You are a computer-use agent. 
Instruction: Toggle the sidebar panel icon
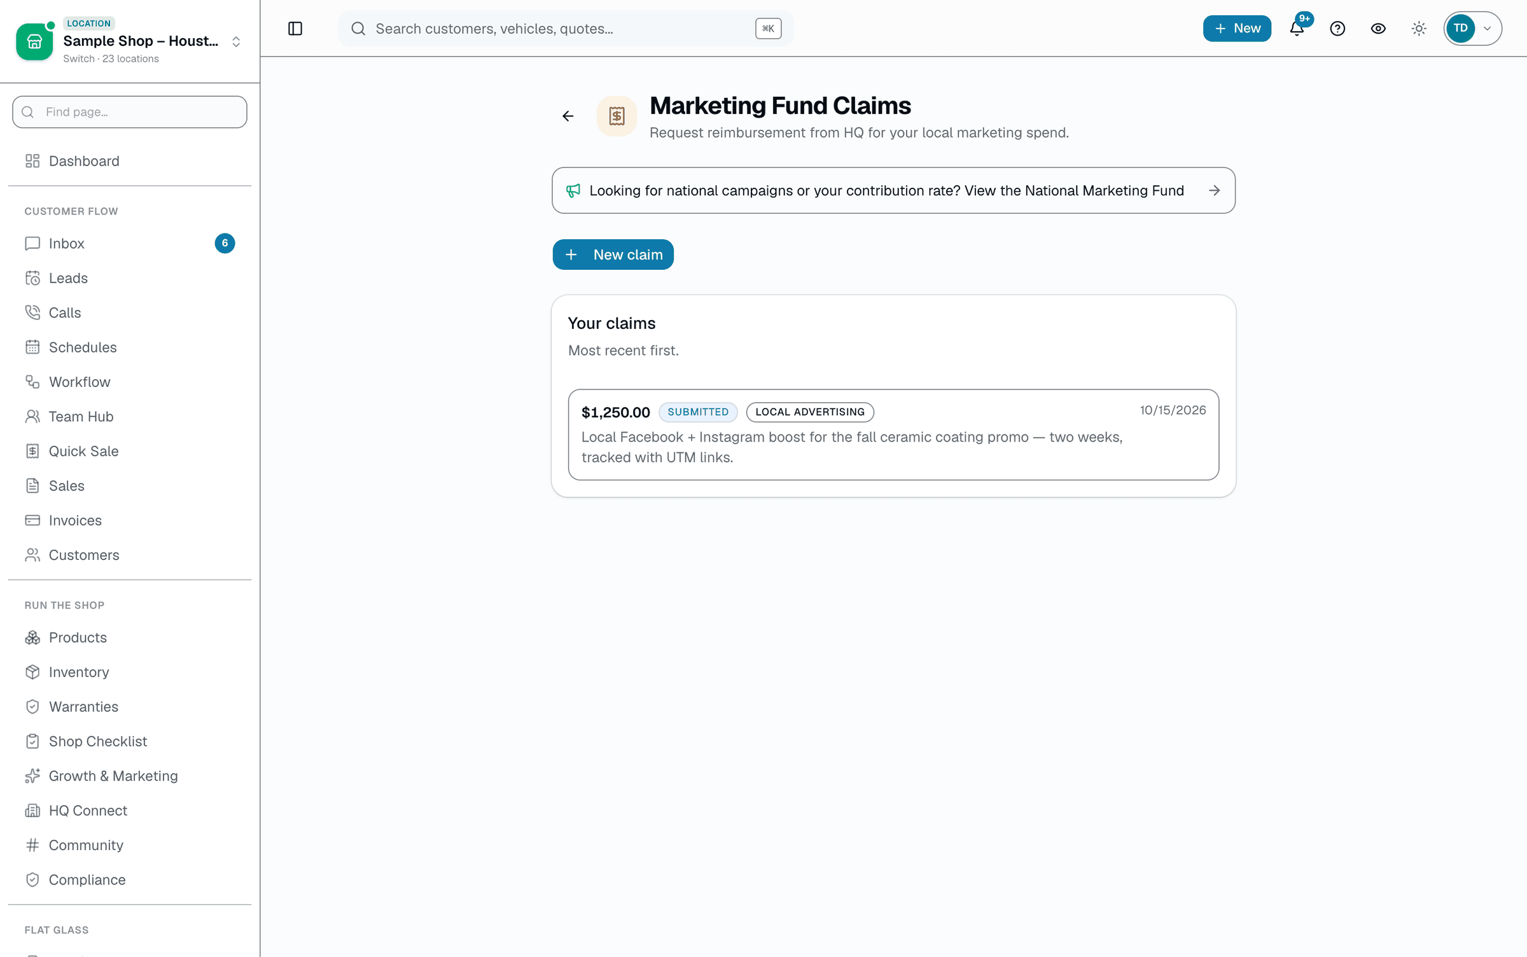295,29
